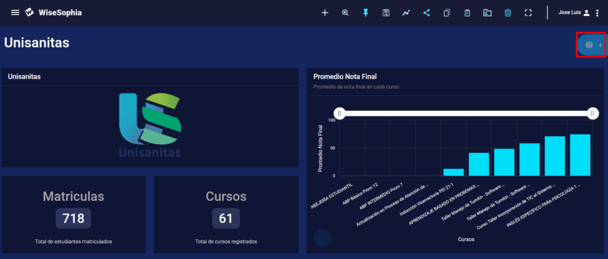The width and height of the screenshot is (608, 259).
Task: Click the 'Cursos' x-axis title
Action: click(465, 239)
